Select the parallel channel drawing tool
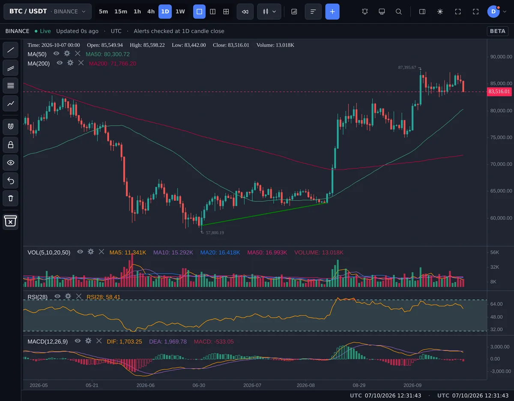The width and height of the screenshot is (514, 401). tap(11, 68)
